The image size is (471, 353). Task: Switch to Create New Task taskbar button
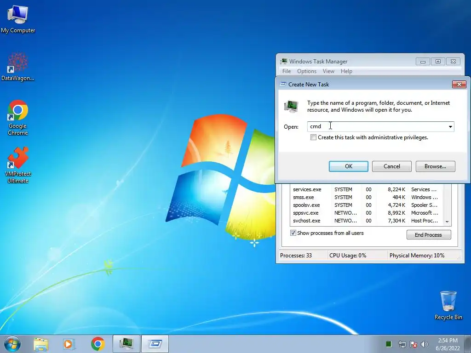click(x=155, y=344)
